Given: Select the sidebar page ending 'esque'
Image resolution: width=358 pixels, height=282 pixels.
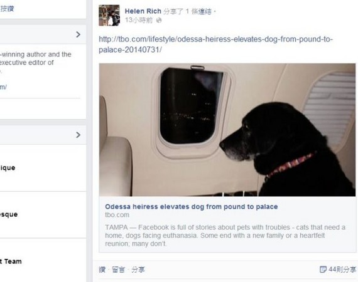Looking at the screenshot, I should pyautogui.click(x=9, y=214).
